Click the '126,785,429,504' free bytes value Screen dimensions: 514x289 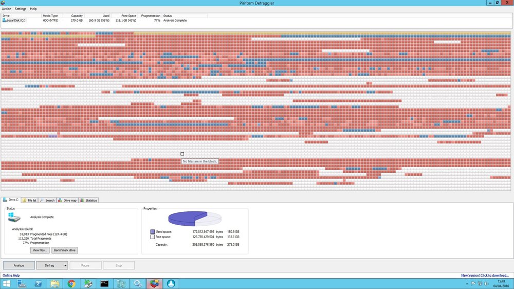[x=203, y=237]
